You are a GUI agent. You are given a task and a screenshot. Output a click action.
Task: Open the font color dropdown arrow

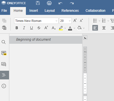(x=74, y=28)
